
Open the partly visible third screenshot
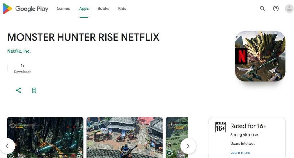pos(177,138)
